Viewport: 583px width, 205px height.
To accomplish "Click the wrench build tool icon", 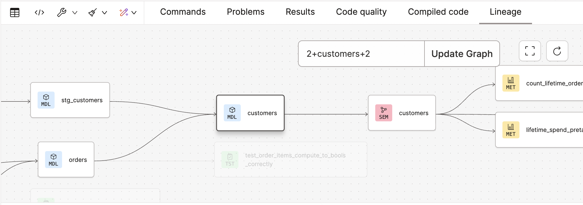I will (61, 12).
